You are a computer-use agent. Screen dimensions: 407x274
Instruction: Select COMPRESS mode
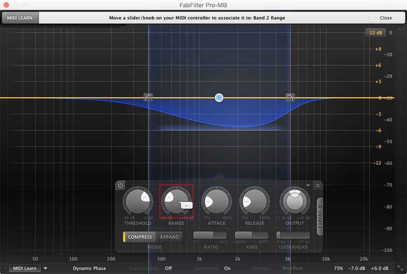pos(140,237)
